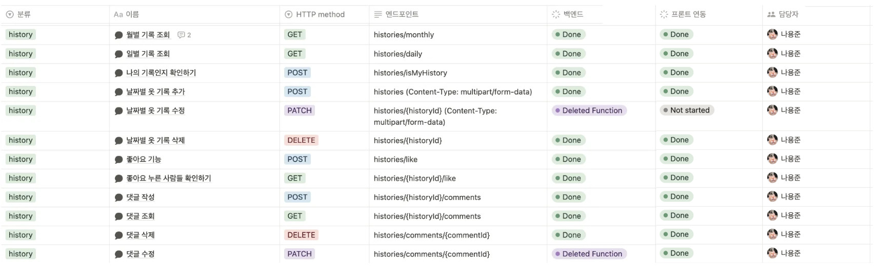The width and height of the screenshot is (876, 266).
Task: Click page icon next to 나의 기록인지 확인하기
Action: pyautogui.click(x=118, y=73)
